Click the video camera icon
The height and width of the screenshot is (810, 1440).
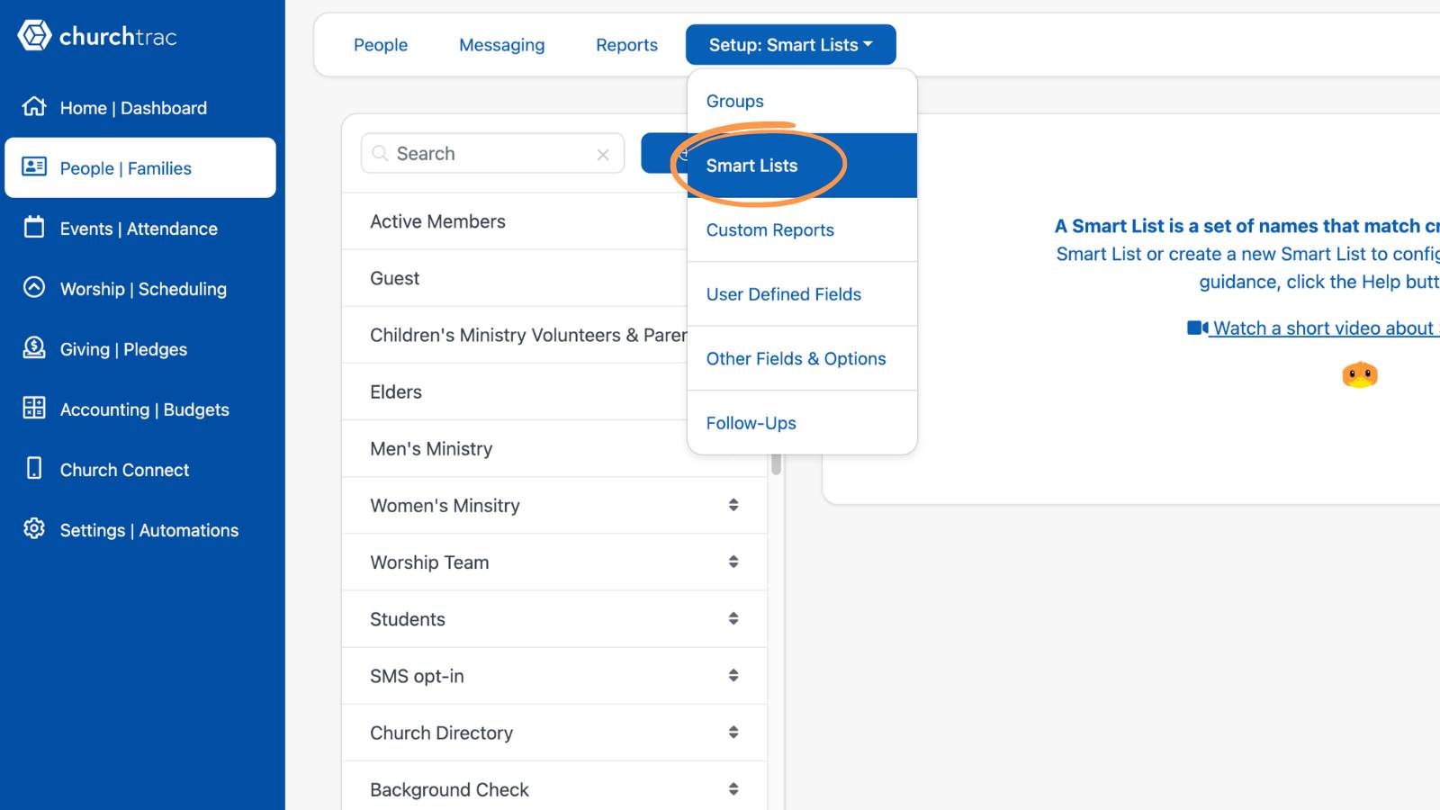1197,328
